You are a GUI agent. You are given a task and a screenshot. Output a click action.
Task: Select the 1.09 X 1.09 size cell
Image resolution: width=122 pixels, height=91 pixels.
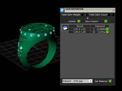click(x=79, y=32)
